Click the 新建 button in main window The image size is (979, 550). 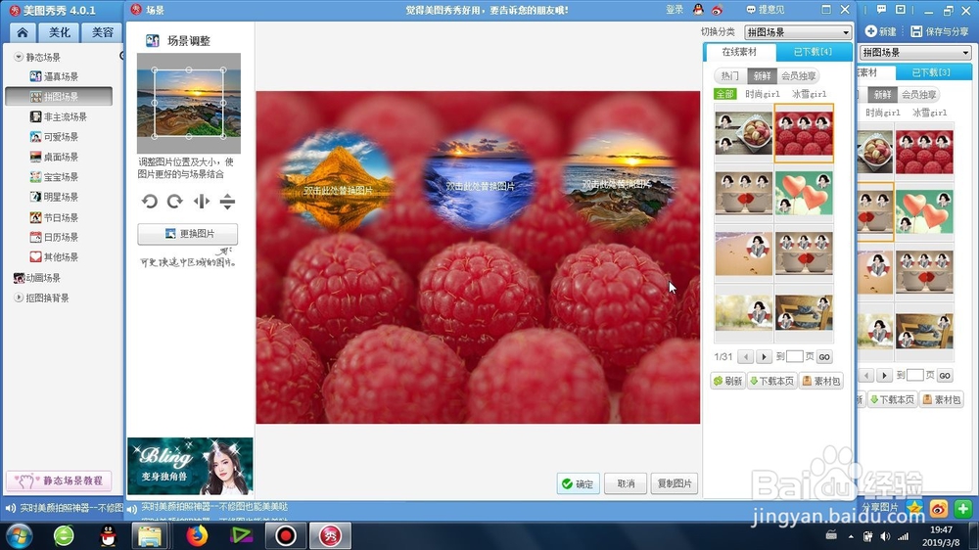pos(880,31)
